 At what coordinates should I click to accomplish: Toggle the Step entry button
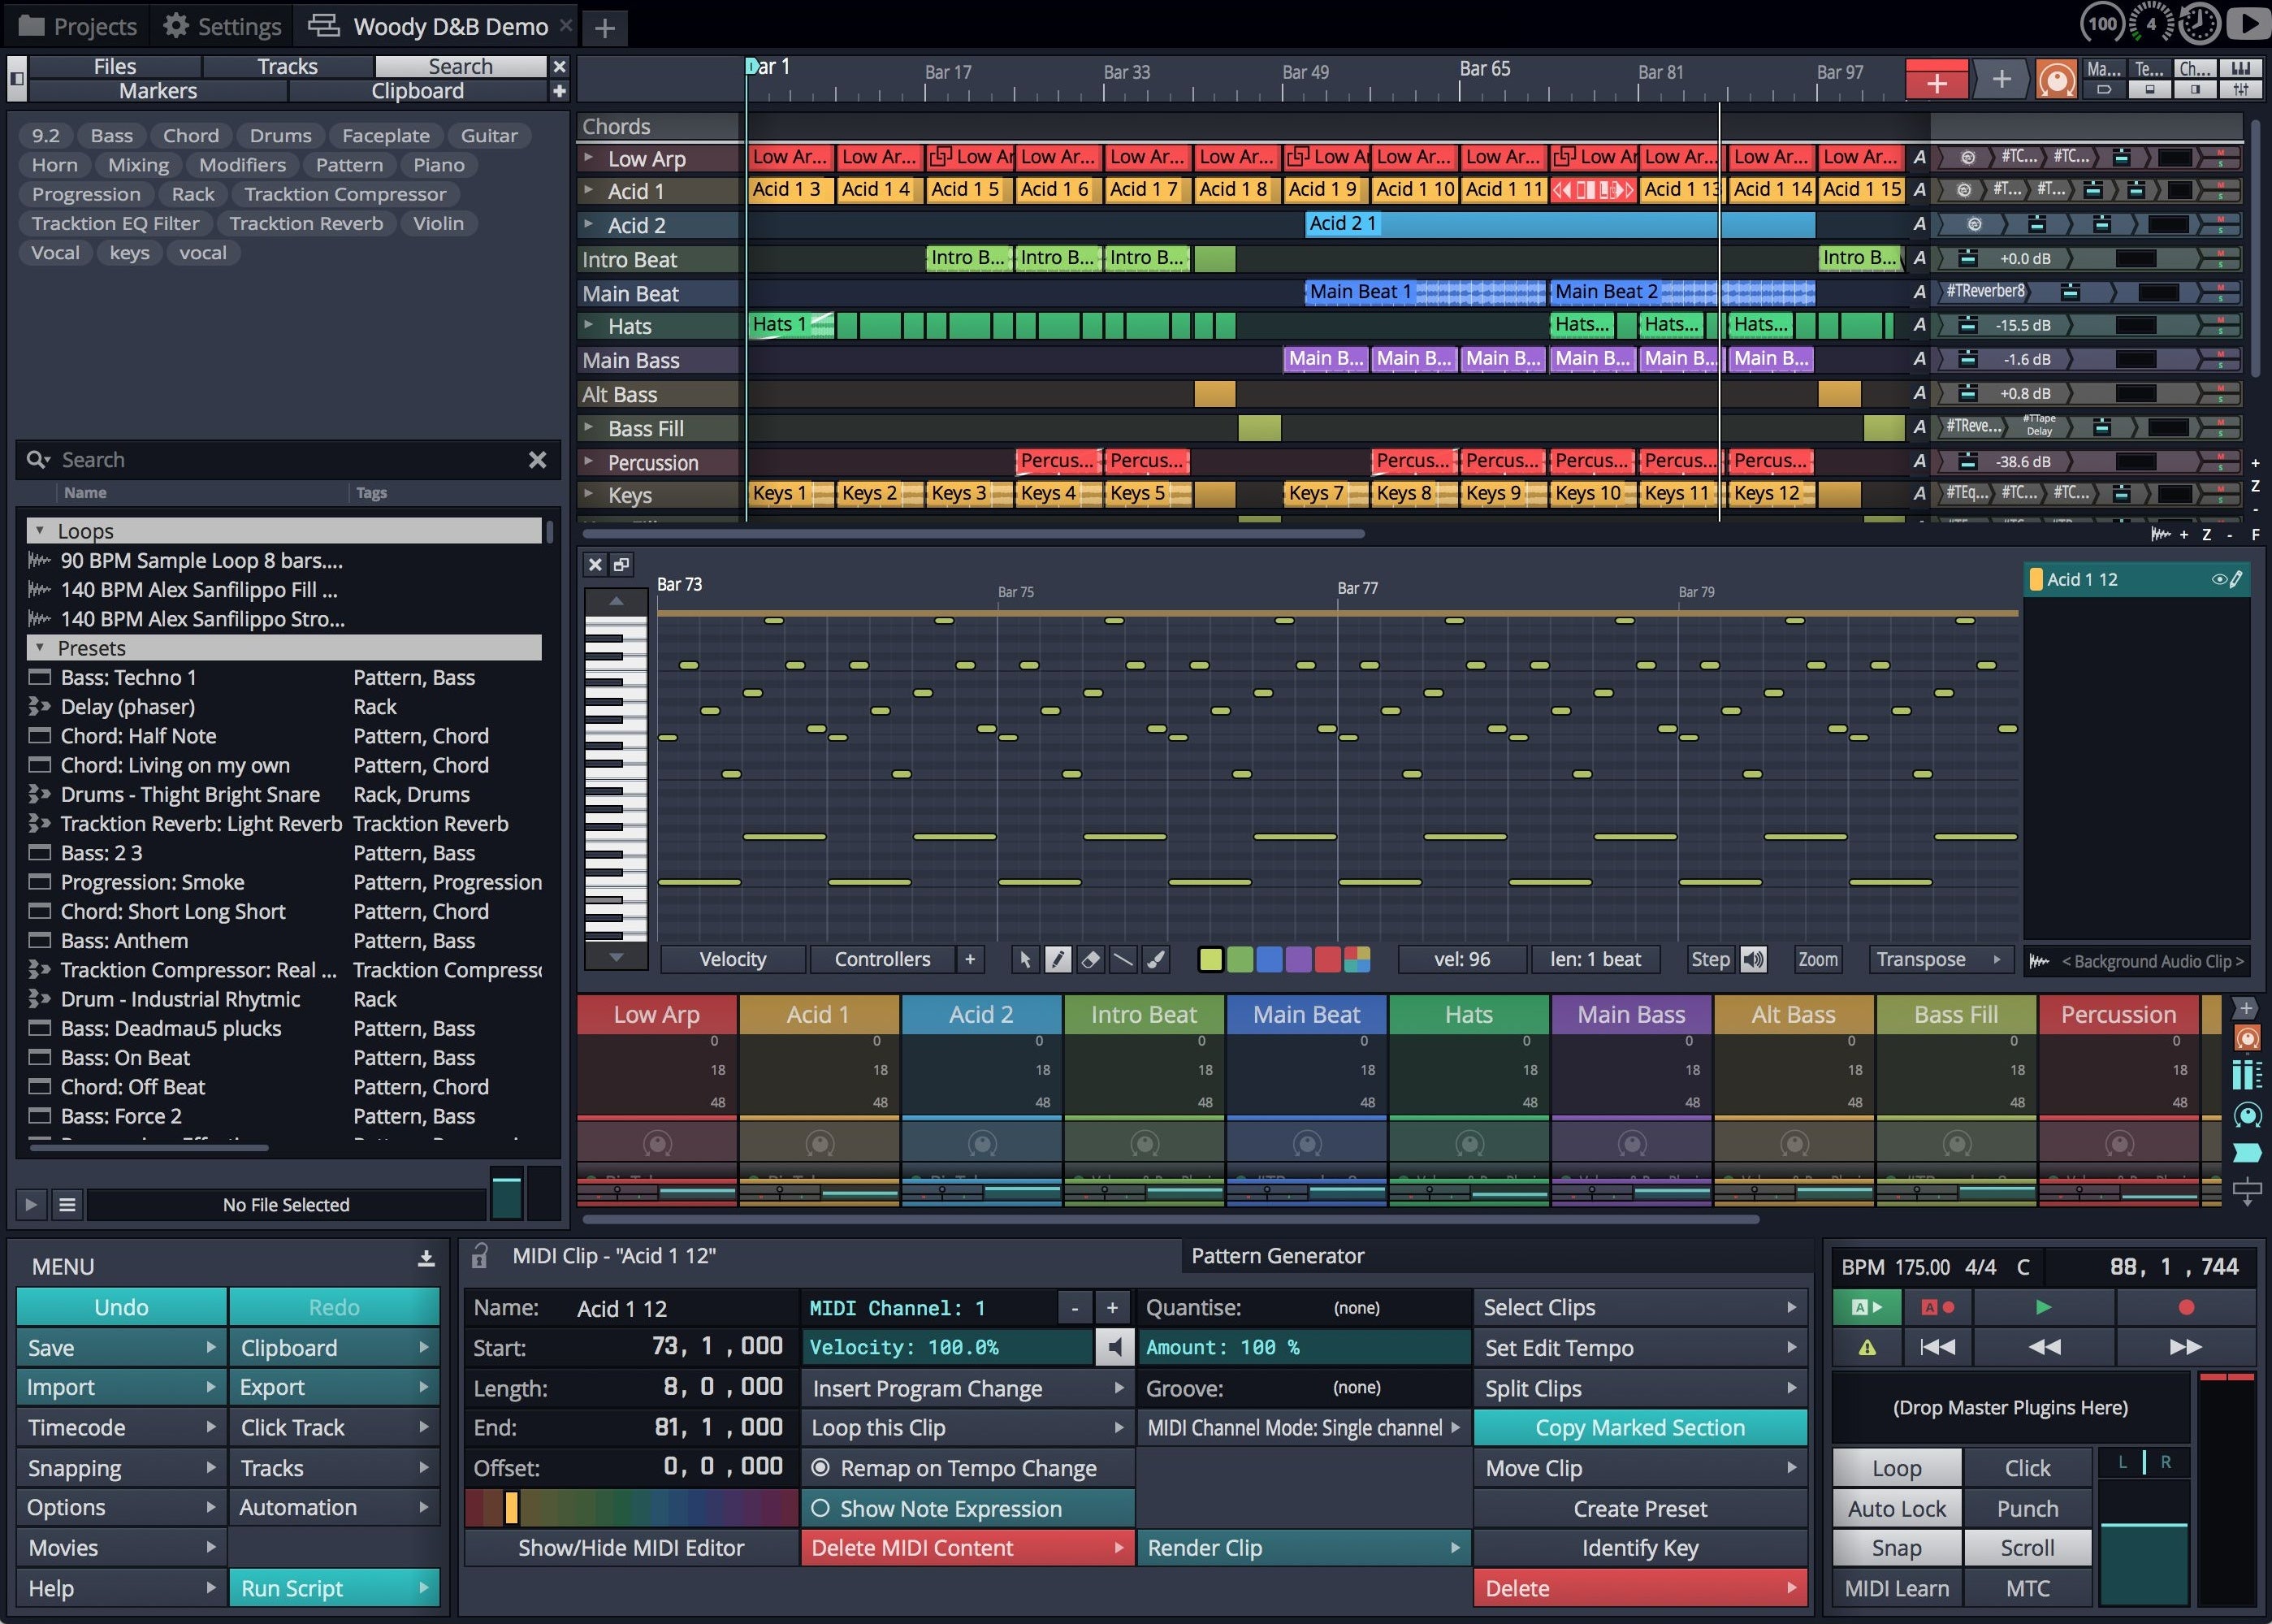point(1710,960)
